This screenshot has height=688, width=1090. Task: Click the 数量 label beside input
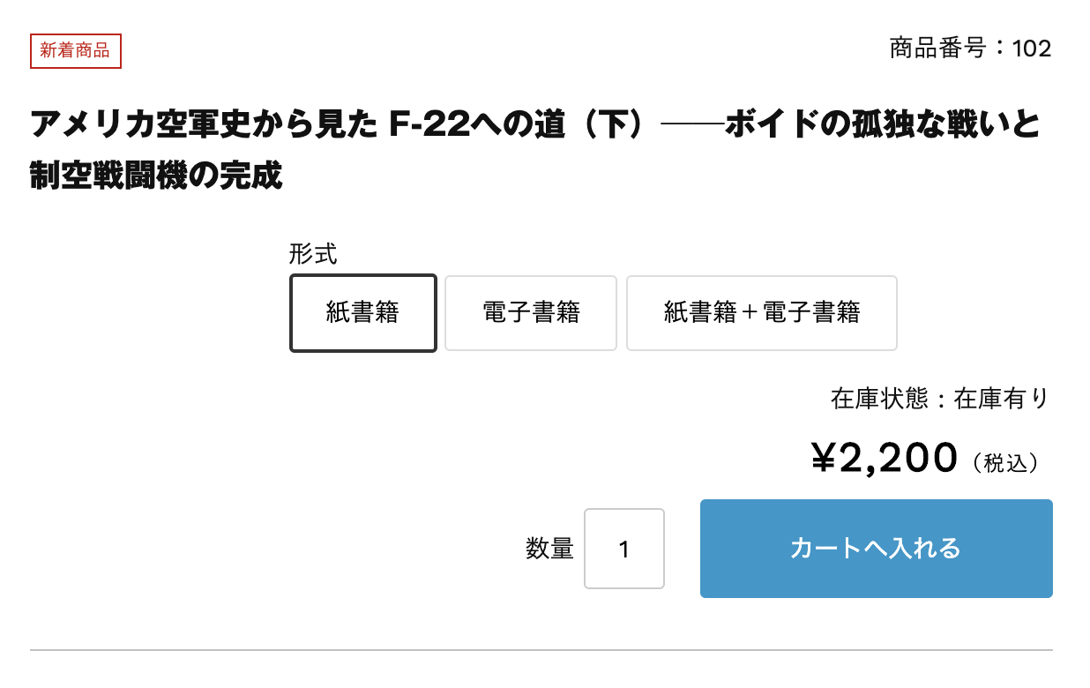click(x=550, y=549)
